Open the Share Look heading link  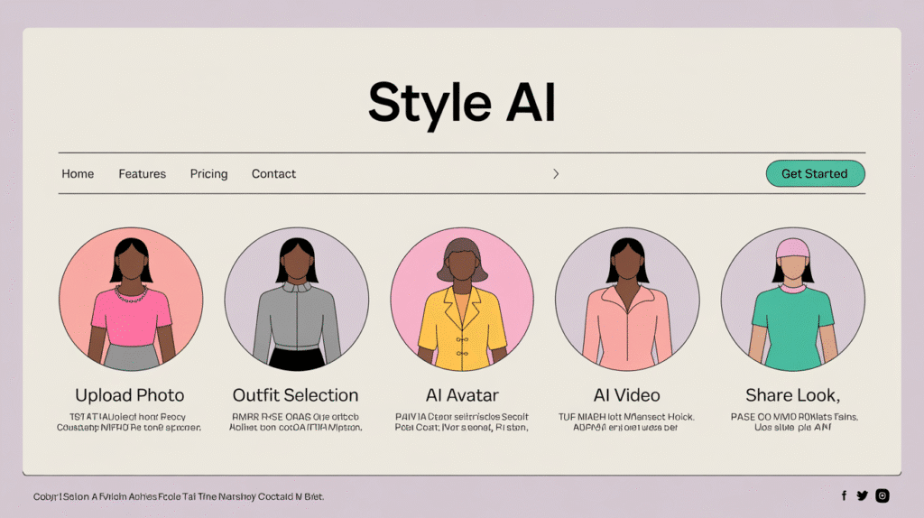point(792,395)
